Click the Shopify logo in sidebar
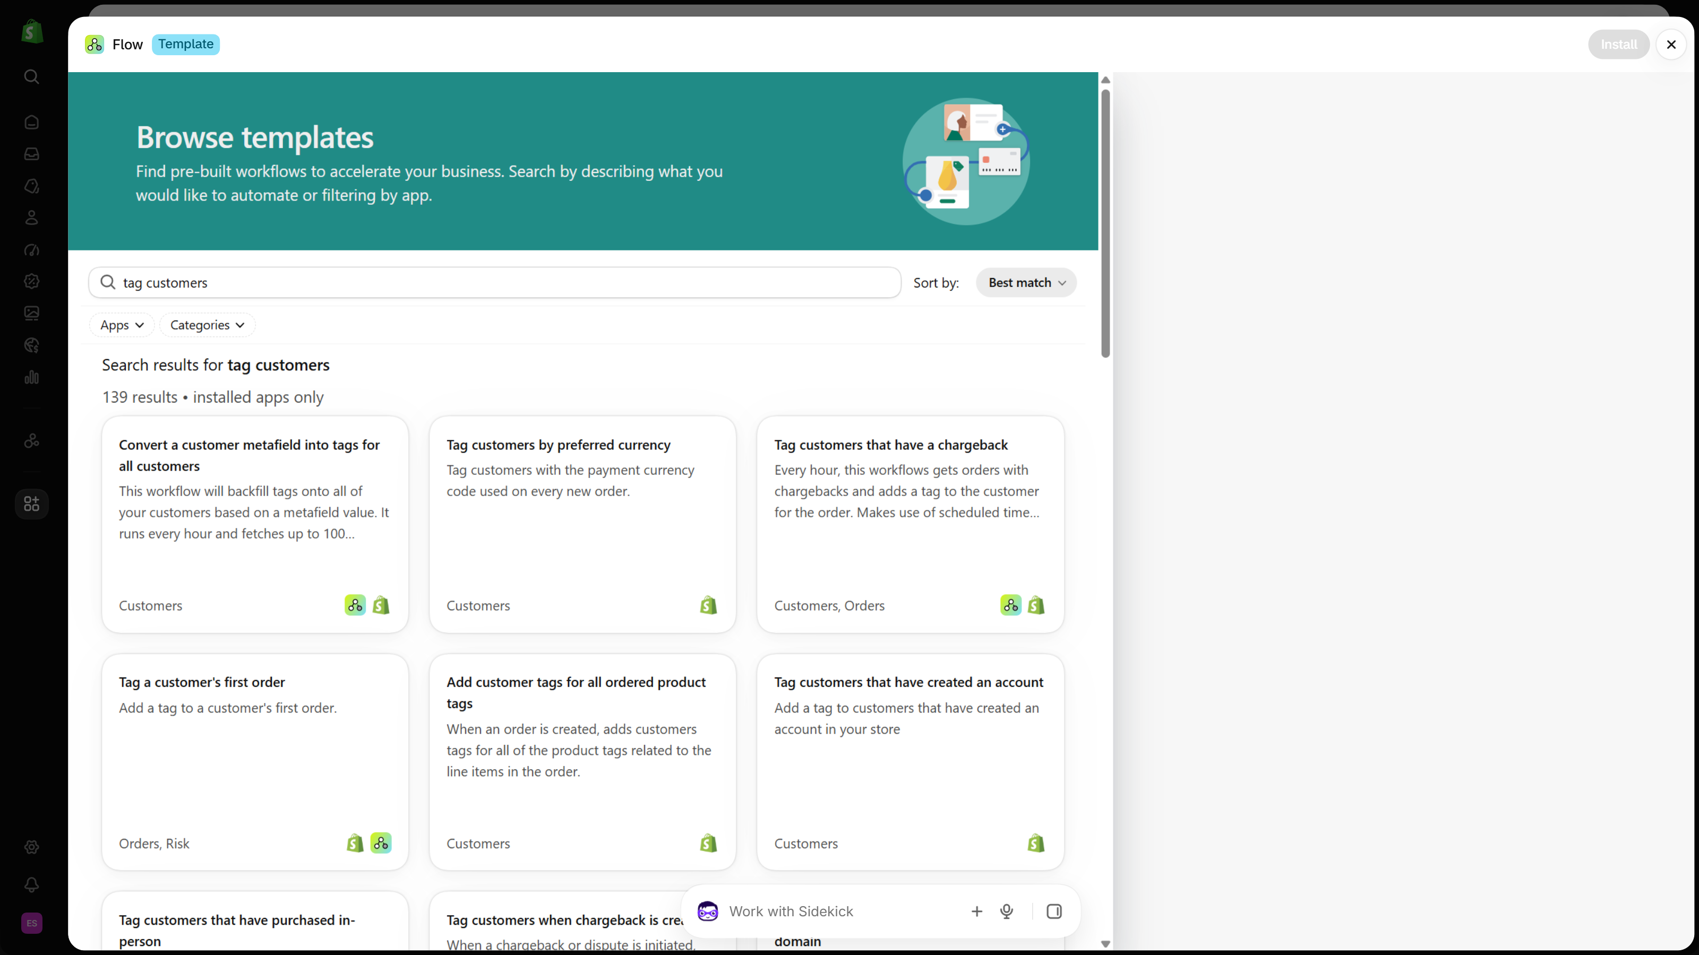This screenshot has height=955, width=1699. pos(32,31)
